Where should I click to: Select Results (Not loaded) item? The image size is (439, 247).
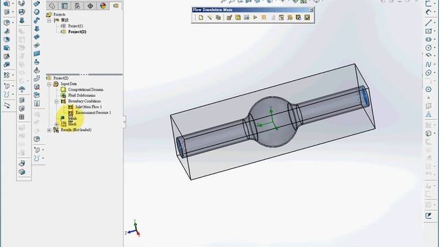tap(76, 130)
